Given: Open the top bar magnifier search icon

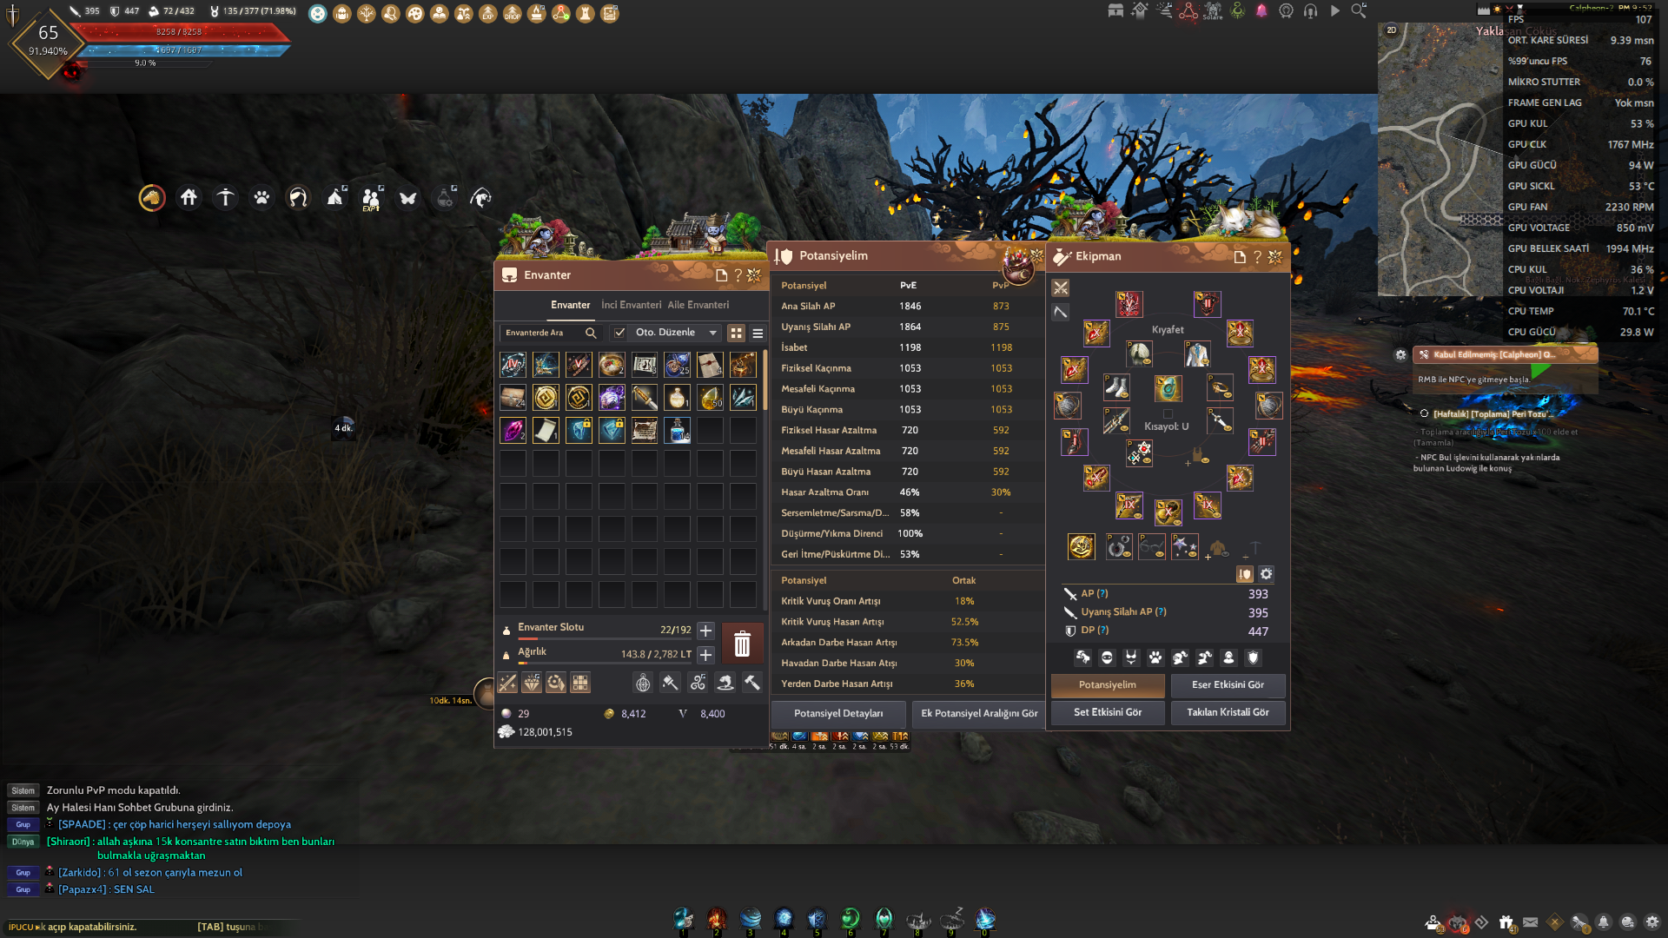Looking at the screenshot, I should [x=1359, y=11].
